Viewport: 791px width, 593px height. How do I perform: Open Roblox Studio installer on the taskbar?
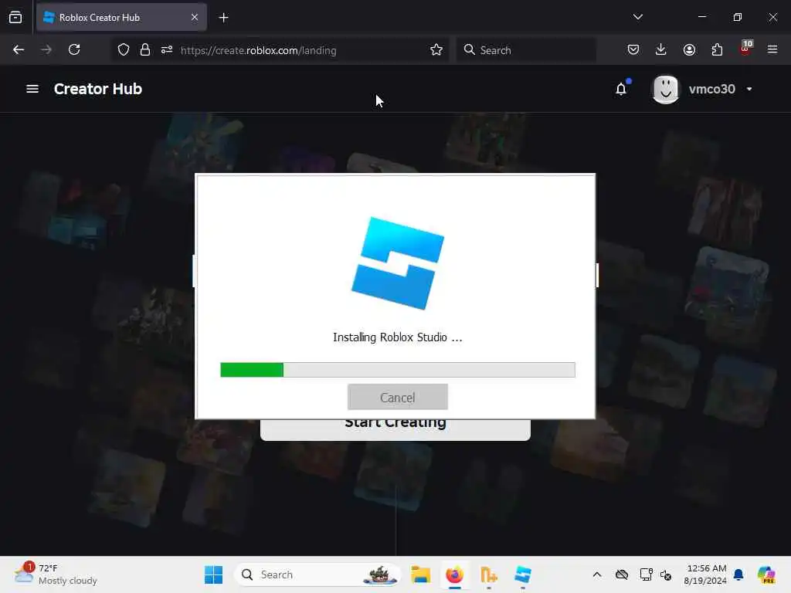(523, 574)
